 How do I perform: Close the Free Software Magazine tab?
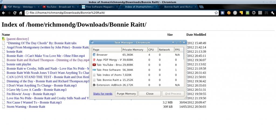click(x=117, y=7)
